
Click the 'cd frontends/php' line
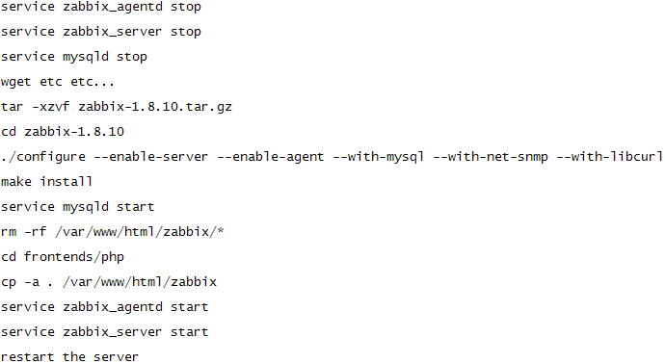[x=63, y=257]
